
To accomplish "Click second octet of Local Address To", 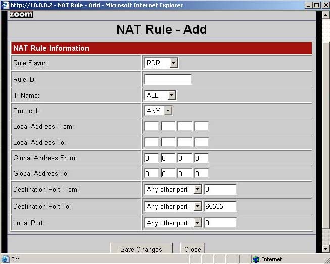I will pyautogui.click(x=168, y=142).
